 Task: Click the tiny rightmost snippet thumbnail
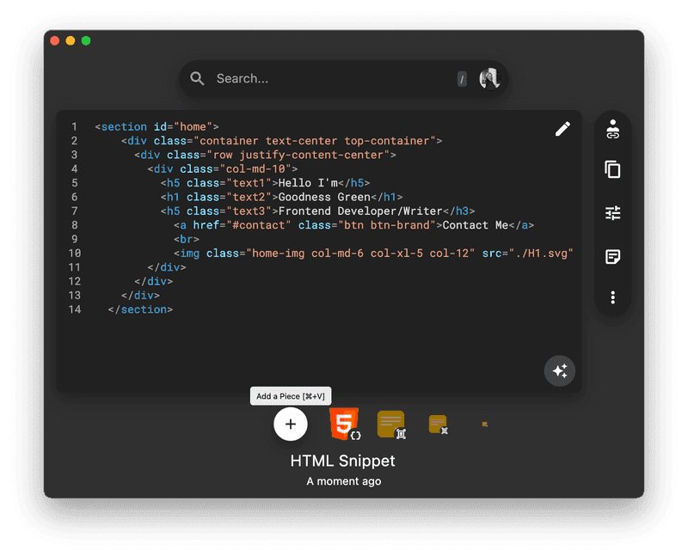pos(484,423)
